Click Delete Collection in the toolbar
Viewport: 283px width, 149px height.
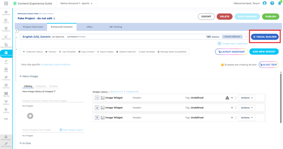click(126, 52)
